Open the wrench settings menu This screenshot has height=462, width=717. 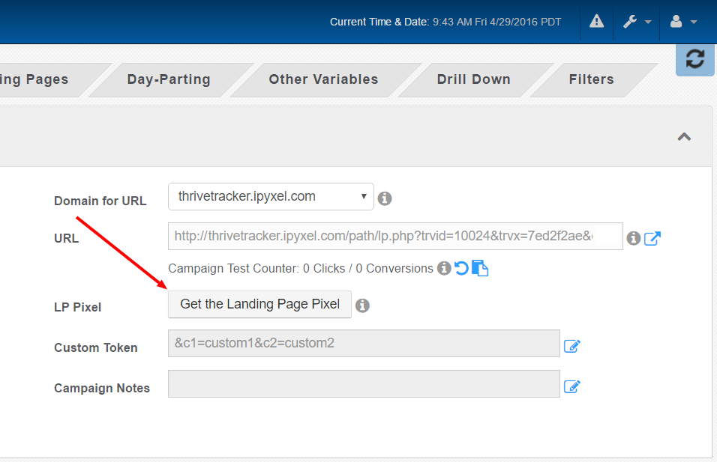tap(630, 22)
